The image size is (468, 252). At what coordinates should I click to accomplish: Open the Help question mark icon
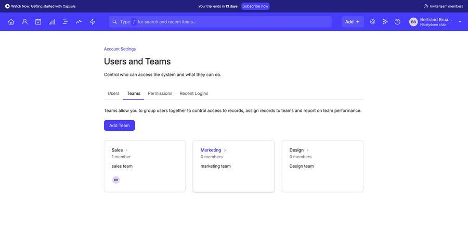point(397,22)
